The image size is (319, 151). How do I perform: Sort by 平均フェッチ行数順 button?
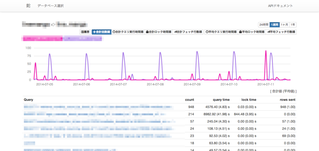(x=281, y=32)
